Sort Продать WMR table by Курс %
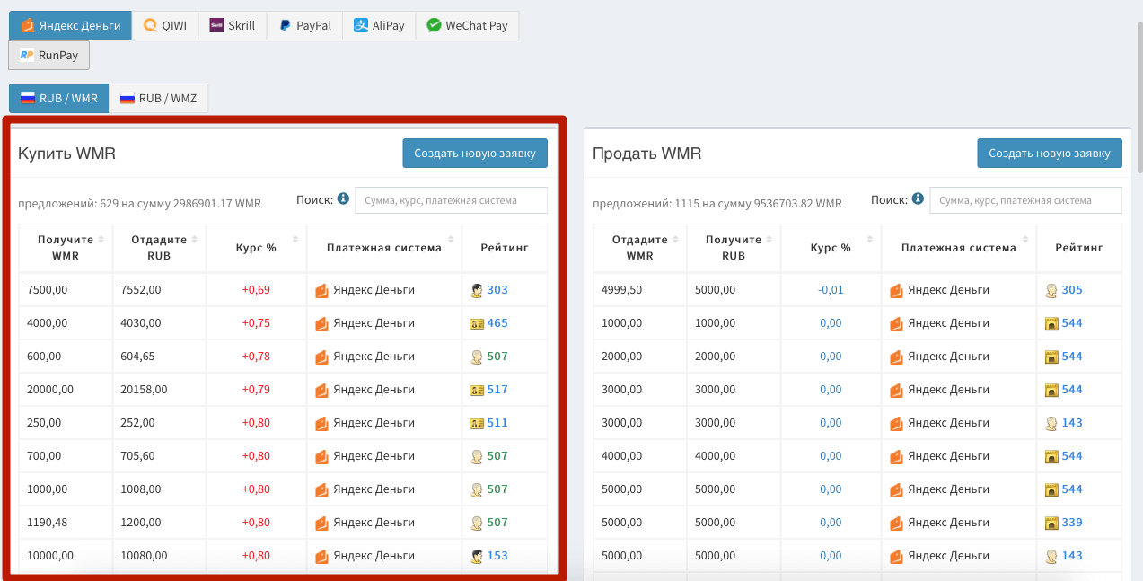 (831, 247)
